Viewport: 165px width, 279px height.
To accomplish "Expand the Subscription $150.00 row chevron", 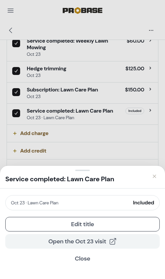I will click(150, 89).
